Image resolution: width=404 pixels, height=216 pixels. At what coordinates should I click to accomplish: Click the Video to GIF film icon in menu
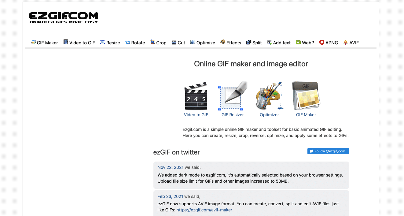pyautogui.click(x=66, y=42)
